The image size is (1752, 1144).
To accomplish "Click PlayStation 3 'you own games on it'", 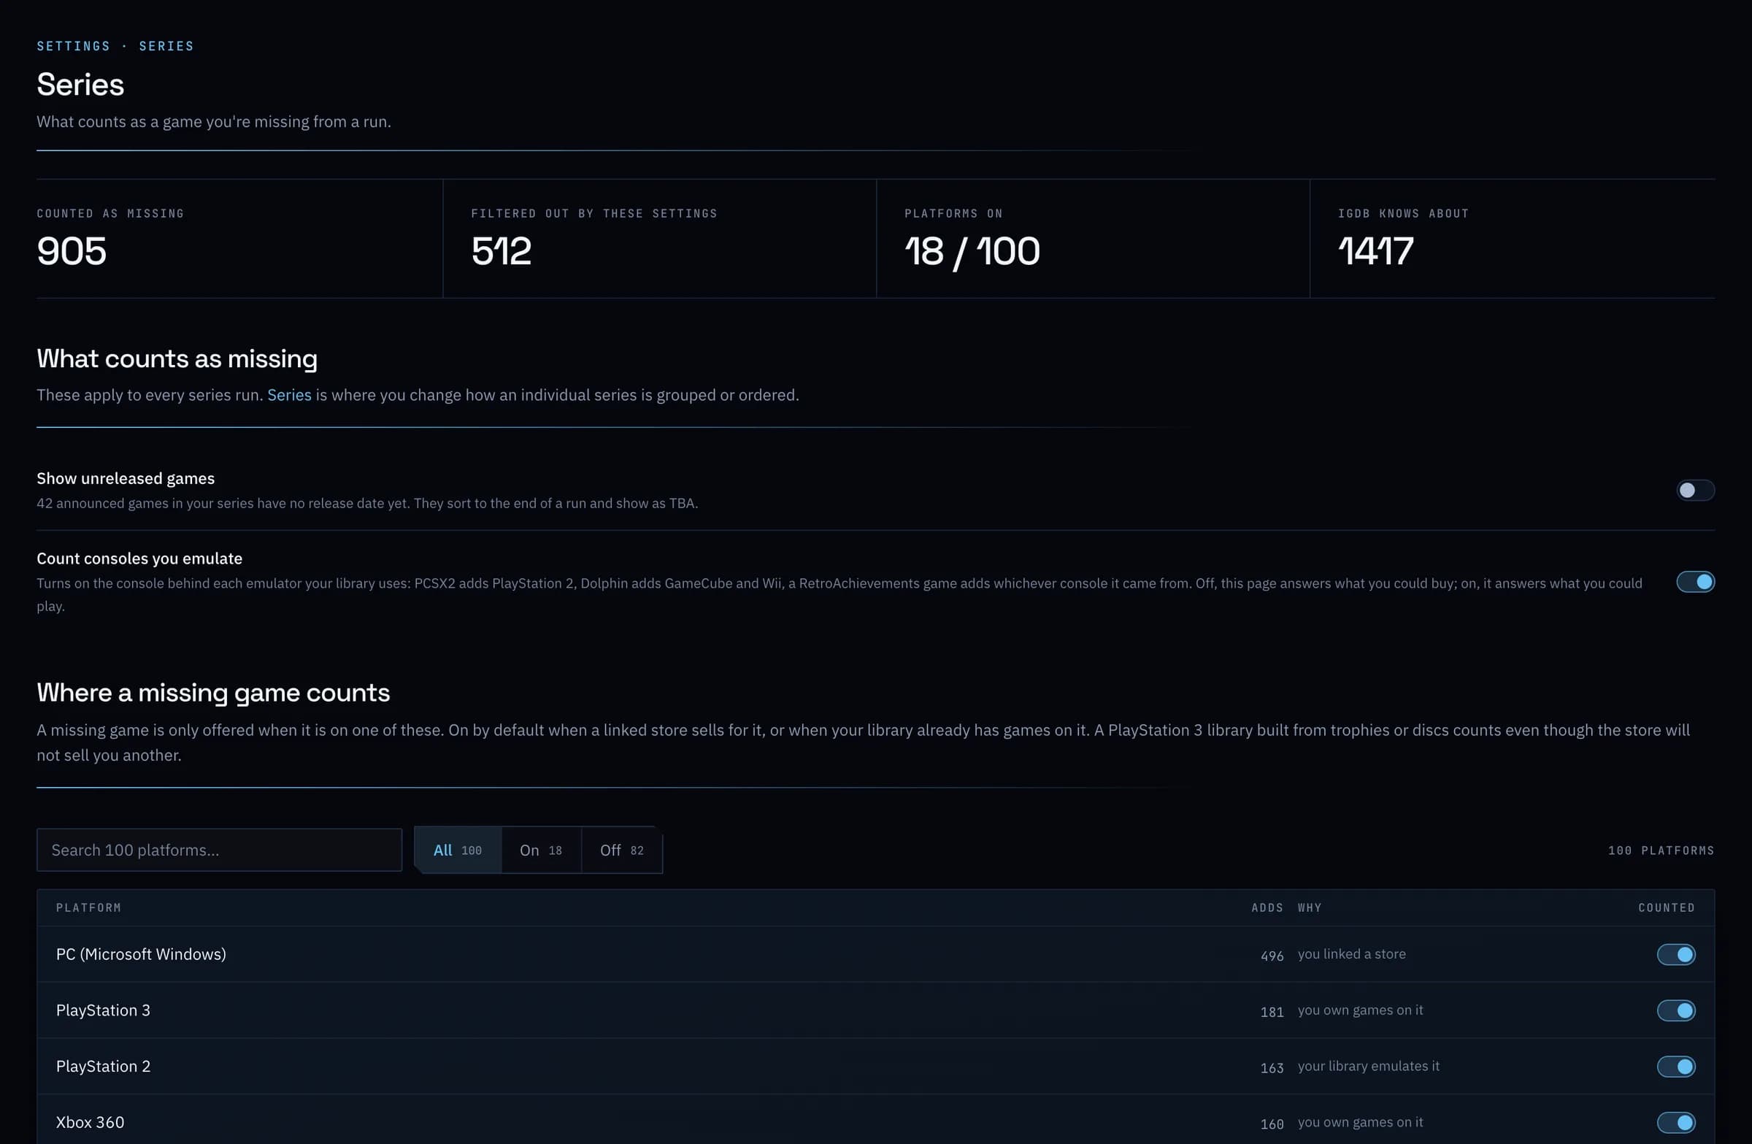I will [x=1361, y=1009].
